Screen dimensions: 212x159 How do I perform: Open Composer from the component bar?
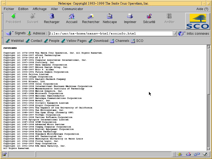pos(205,154)
